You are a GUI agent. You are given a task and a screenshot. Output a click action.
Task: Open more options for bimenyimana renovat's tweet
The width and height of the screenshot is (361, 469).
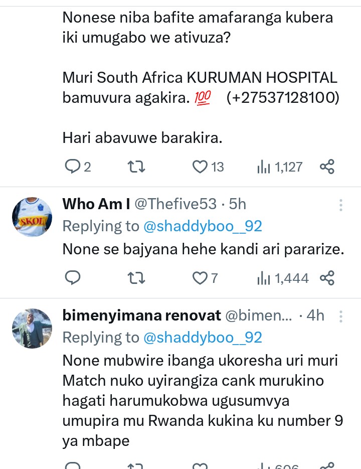pos(341,316)
